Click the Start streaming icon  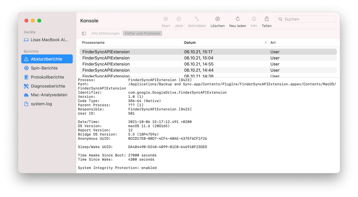[x=166, y=19]
